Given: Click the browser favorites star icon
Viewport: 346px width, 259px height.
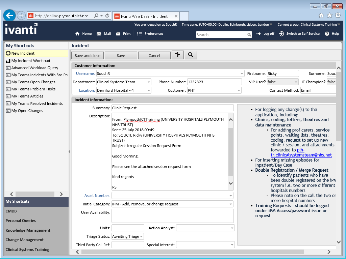Looking at the screenshot, I should 329,15.
